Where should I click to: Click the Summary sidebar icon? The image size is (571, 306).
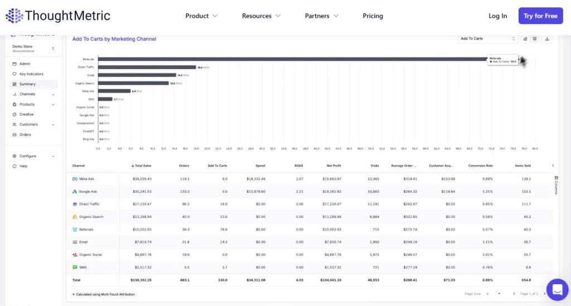pos(14,84)
